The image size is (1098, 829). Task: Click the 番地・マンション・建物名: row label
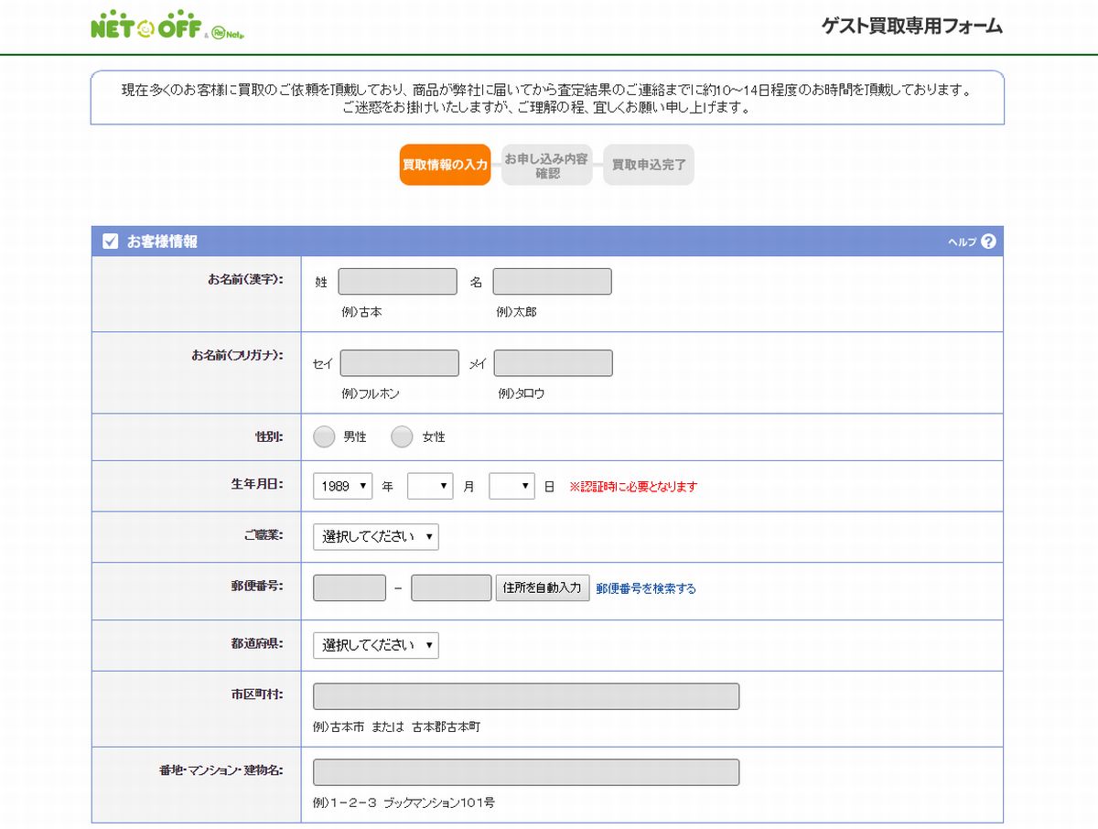pyautogui.click(x=221, y=770)
